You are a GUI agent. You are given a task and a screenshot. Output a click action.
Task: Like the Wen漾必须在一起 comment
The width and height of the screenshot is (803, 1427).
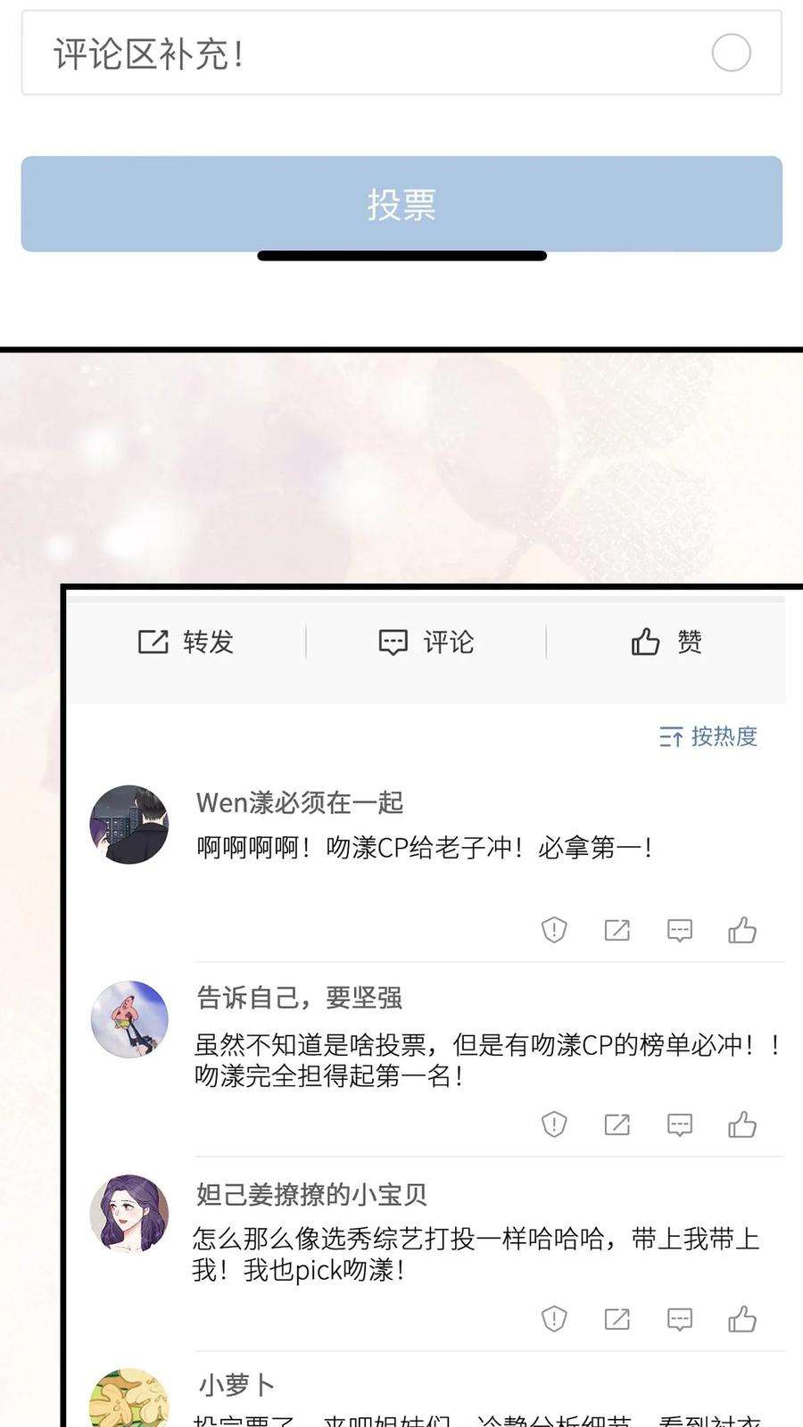(742, 930)
